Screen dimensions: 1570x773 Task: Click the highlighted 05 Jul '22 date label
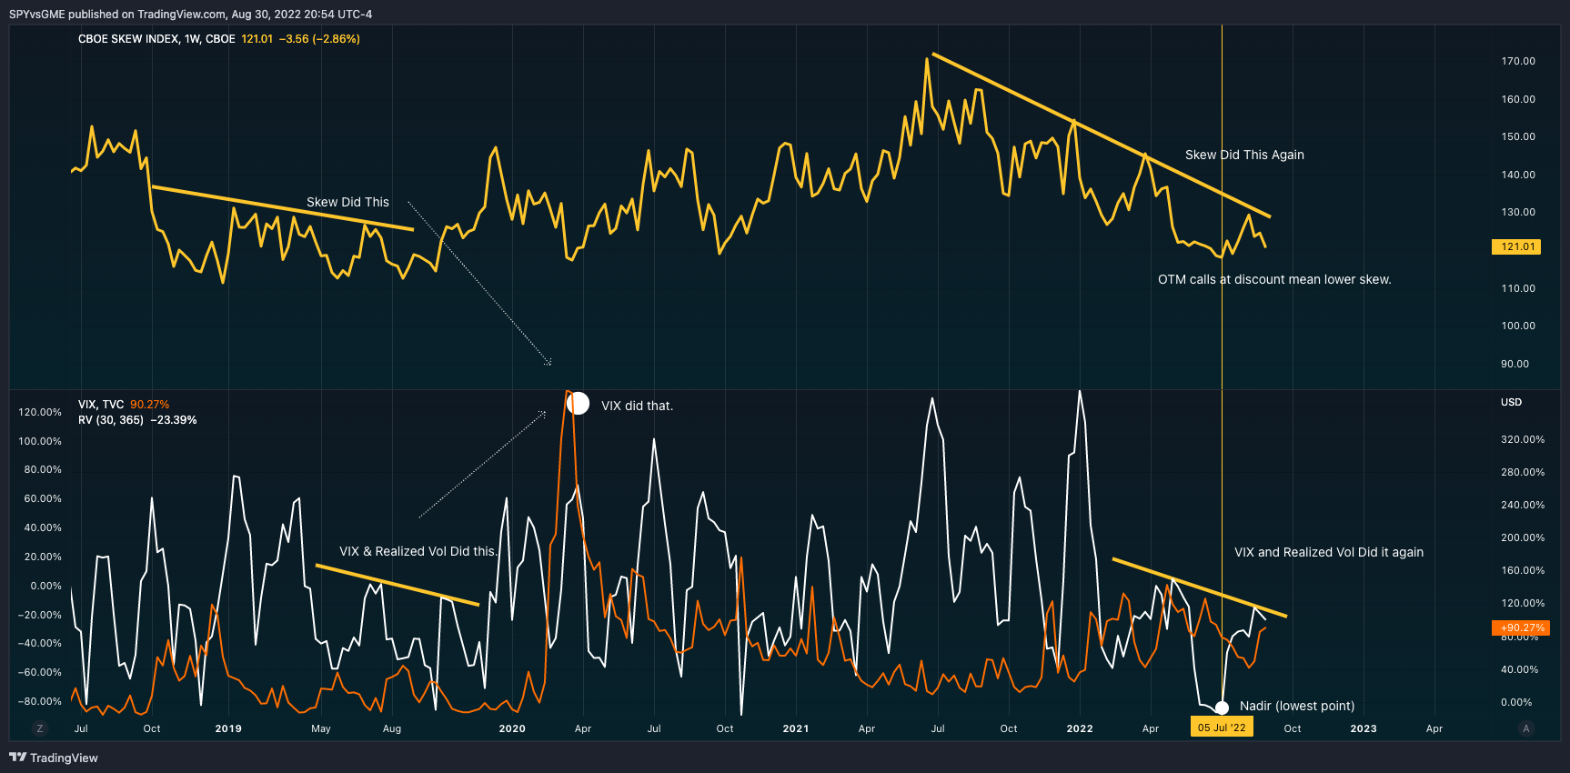pos(1222,728)
